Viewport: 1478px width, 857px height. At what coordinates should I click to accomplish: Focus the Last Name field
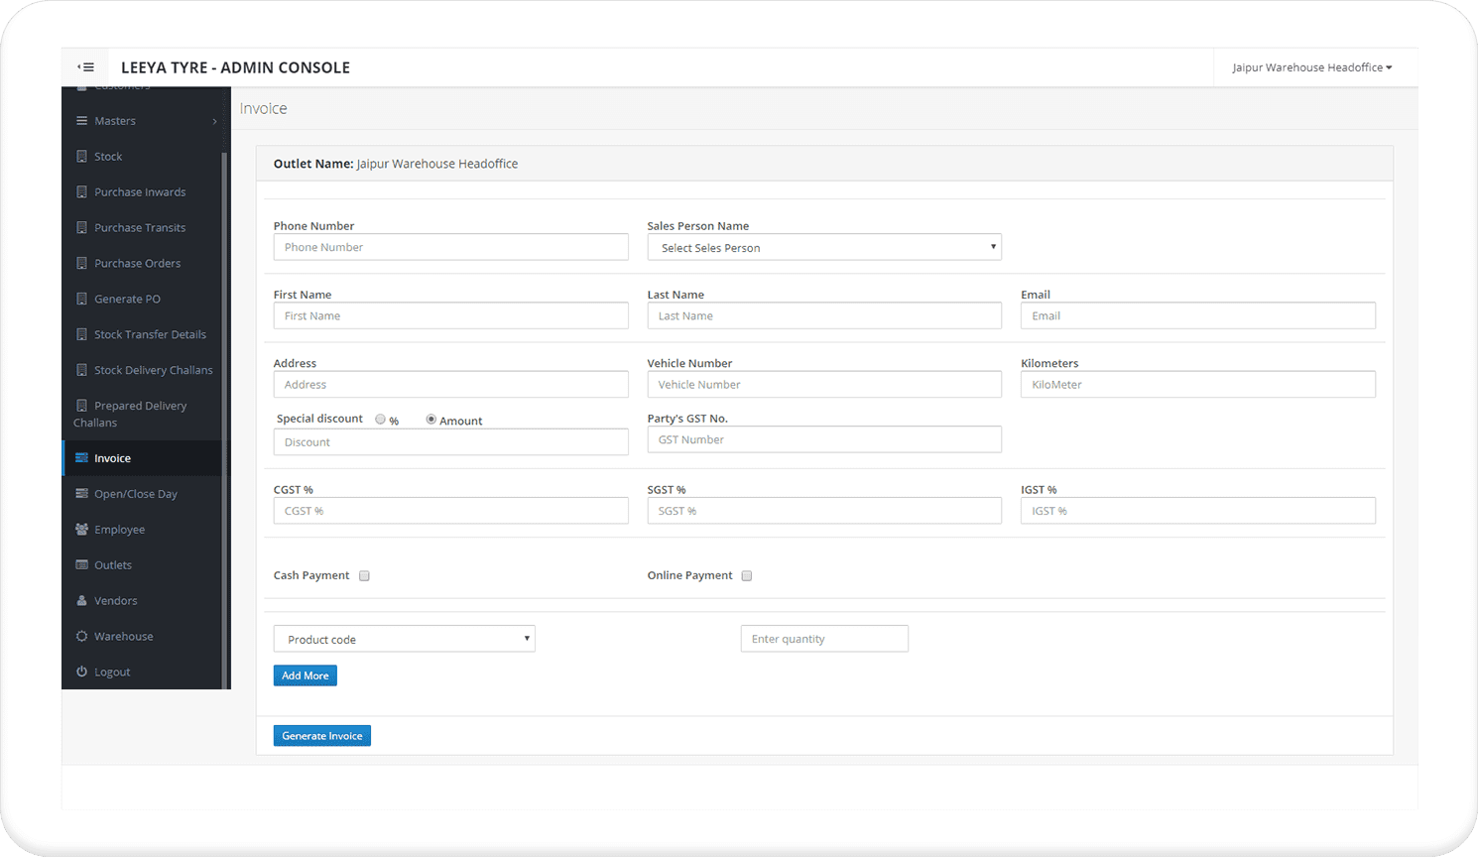824,315
